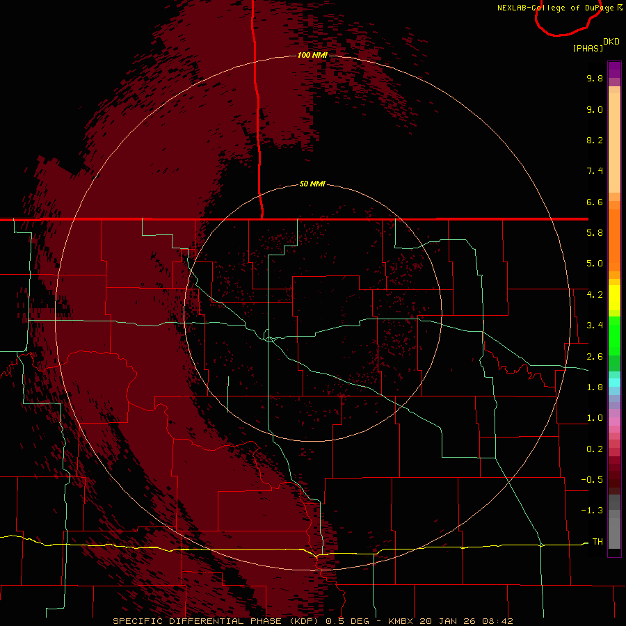This screenshot has height=626, width=626.
Task: Click the 6.6 scale value
Action: 595,202
